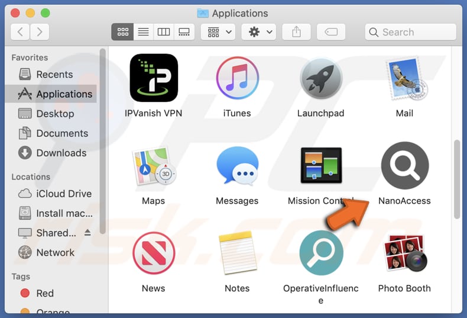Click the main file area scrollbar
The image size is (467, 318).
[457, 179]
